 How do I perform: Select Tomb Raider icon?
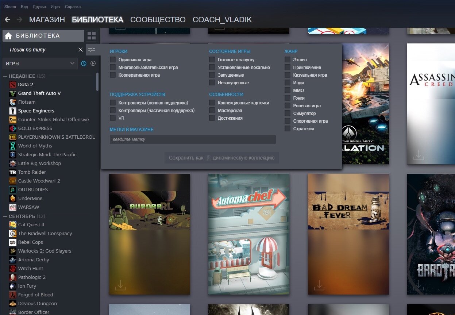(x=13, y=172)
